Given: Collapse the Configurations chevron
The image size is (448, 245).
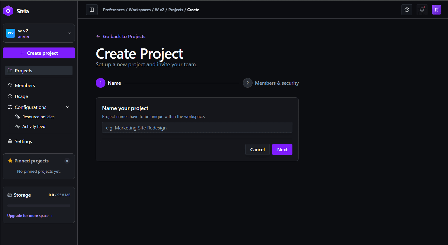Looking at the screenshot, I should [68, 107].
